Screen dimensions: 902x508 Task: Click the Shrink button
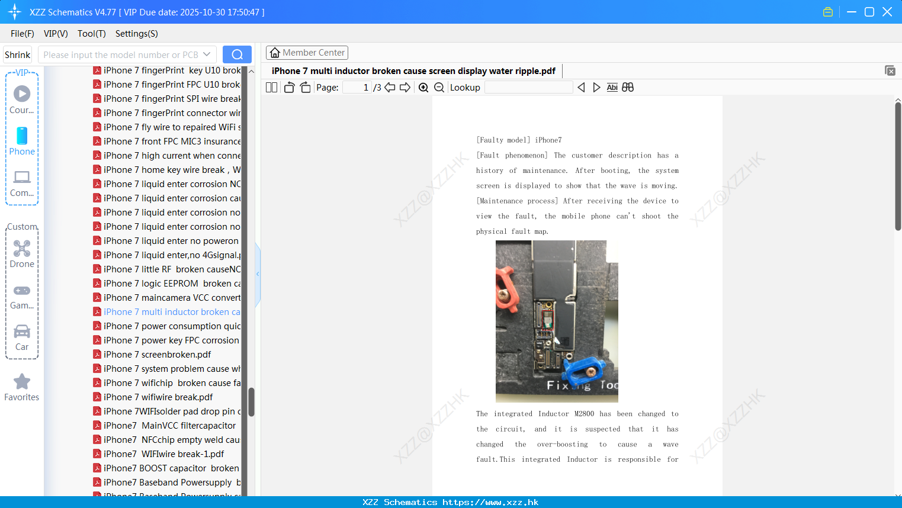point(18,54)
